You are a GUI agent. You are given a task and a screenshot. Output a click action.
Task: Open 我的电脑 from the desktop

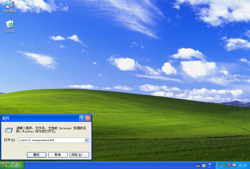[x=10, y=5]
